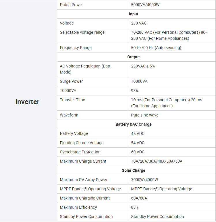
Task: Select the Maximum Efficiency 98% value
Action: (135, 207)
